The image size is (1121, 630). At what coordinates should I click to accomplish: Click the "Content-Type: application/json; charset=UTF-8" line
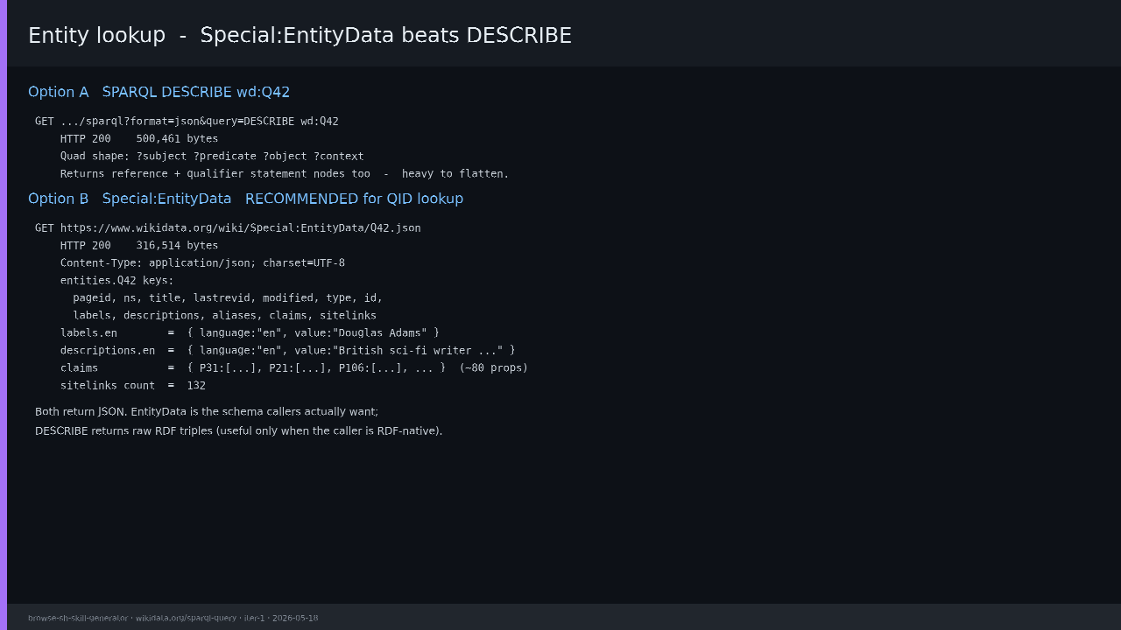coord(202,263)
